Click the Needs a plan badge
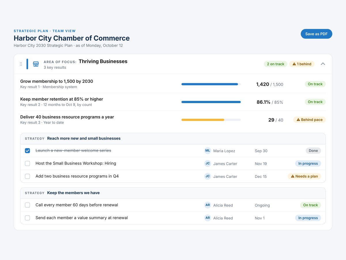Image resolution: width=346 pixels, height=260 pixels. [x=304, y=176]
